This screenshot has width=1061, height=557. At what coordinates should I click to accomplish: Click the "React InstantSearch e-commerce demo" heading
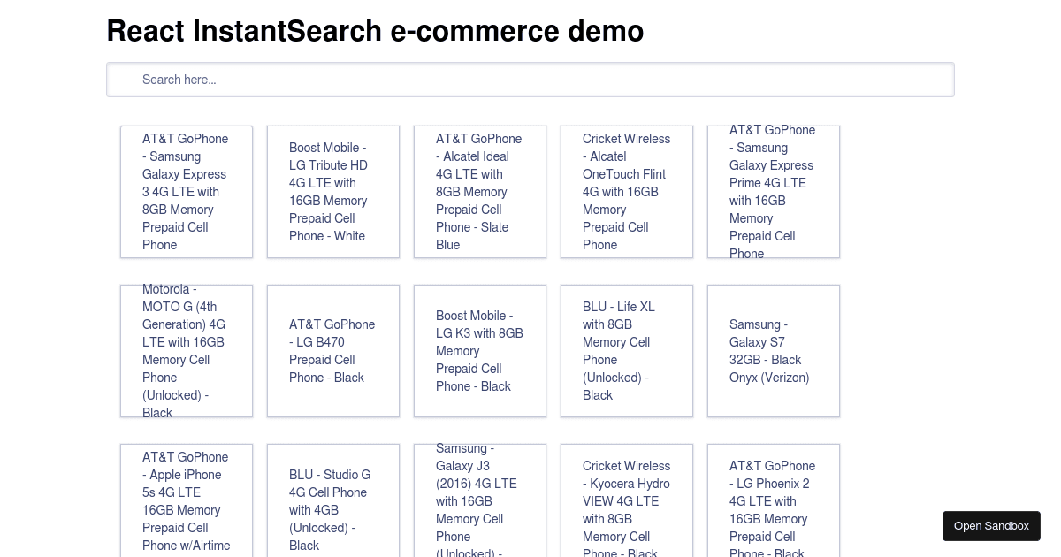pyautogui.click(x=375, y=31)
